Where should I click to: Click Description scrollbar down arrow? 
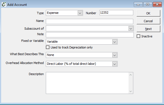pos(130,91)
